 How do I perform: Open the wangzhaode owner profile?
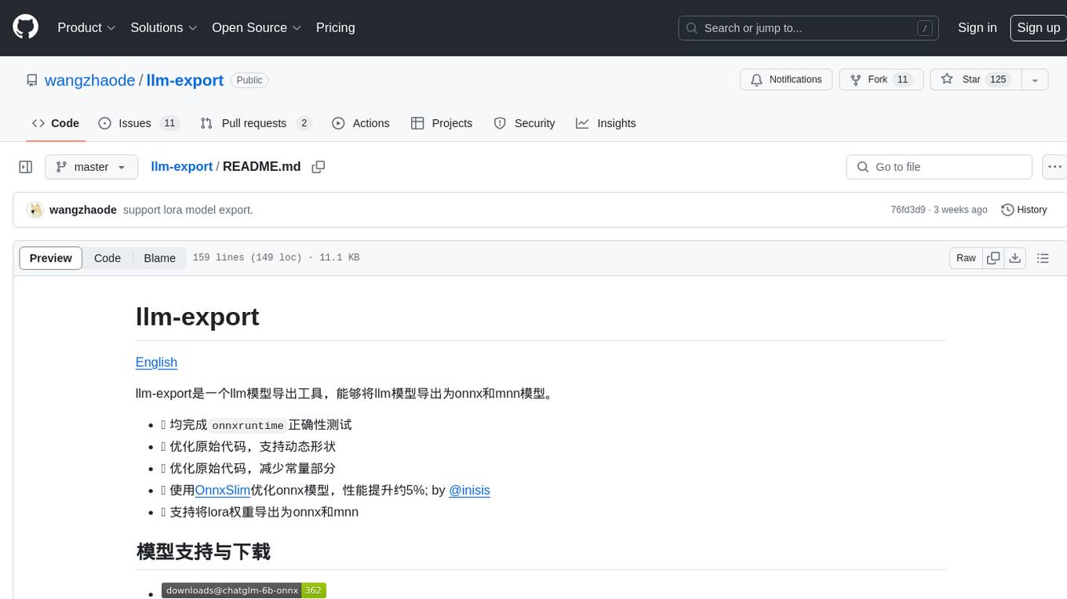click(89, 80)
